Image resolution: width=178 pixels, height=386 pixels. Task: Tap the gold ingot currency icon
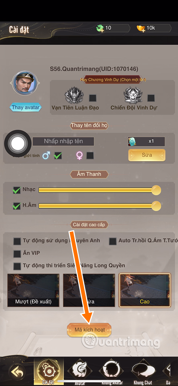[141, 28]
